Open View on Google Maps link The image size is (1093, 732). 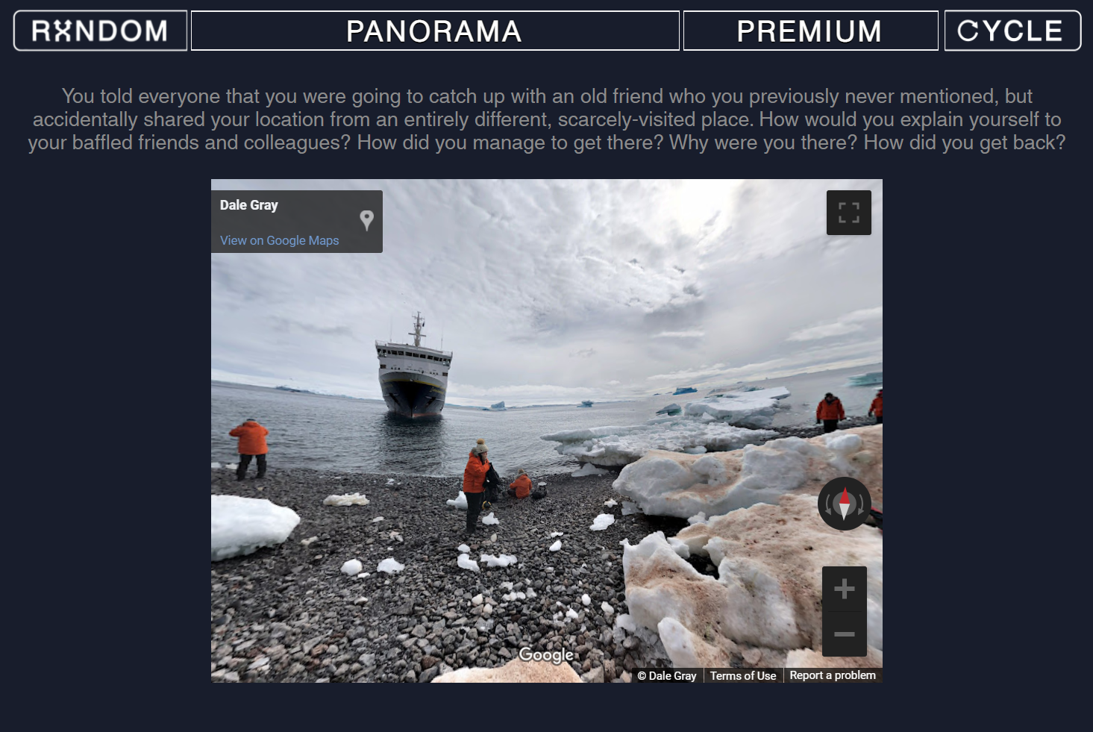(279, 240)
